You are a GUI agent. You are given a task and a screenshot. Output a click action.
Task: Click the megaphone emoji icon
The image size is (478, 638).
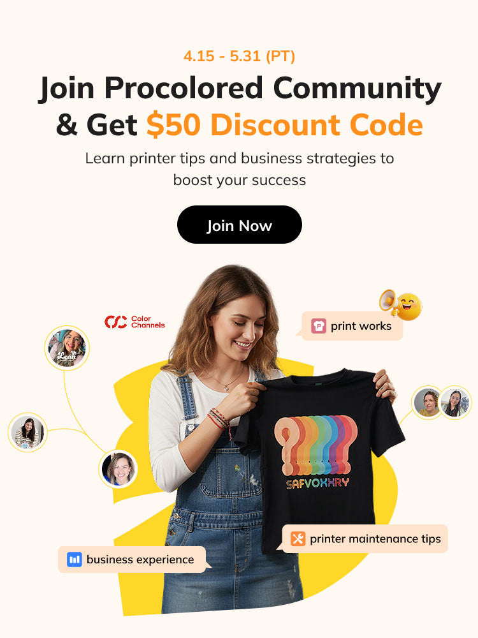pos(400,304)
